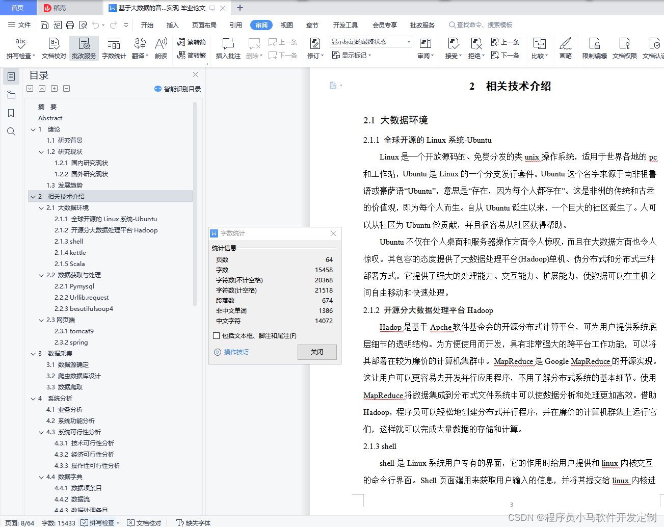Click the save icon in quick toolbar
This screenshot has width=664, height=527.
pos(44,25)
